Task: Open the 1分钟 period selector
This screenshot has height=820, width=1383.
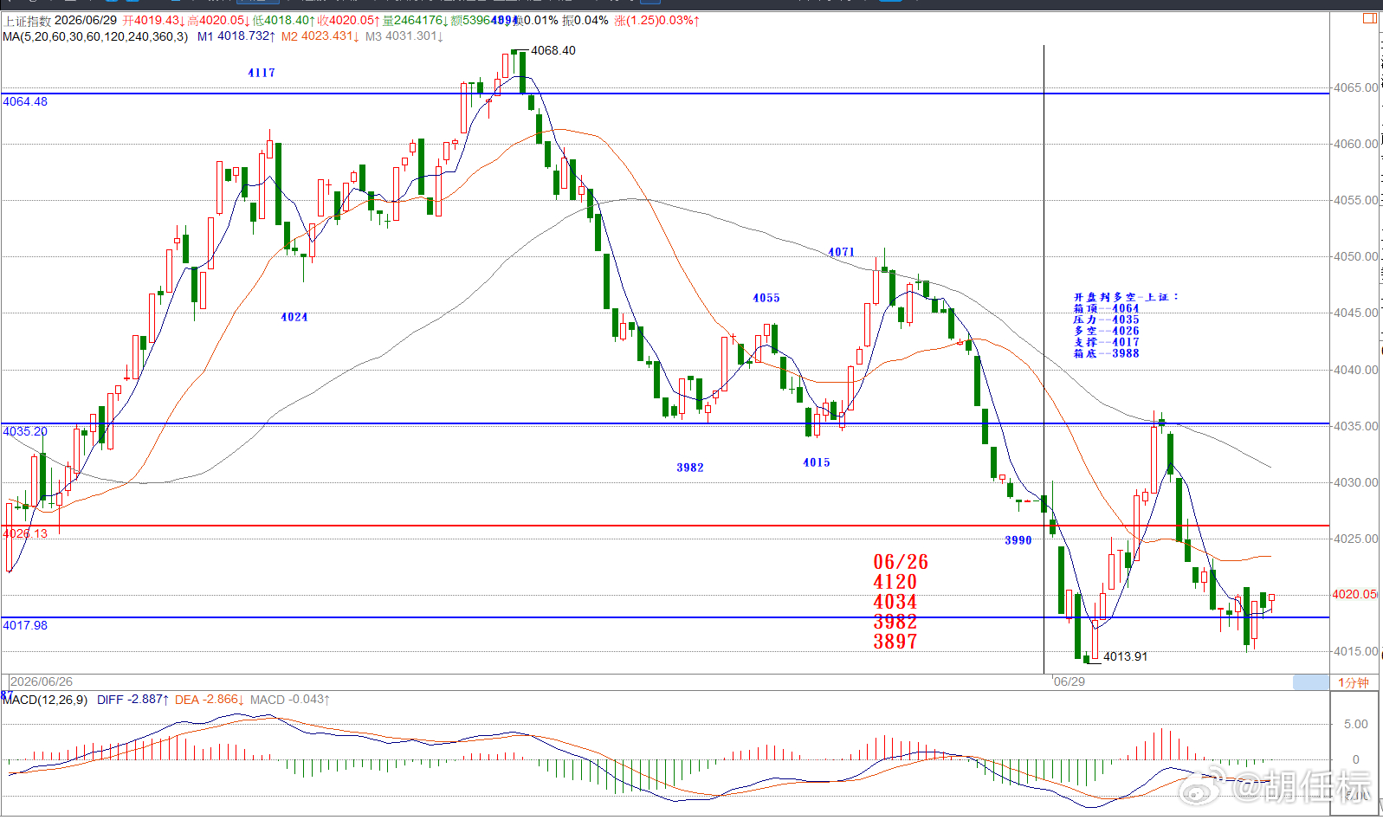Action: click(1354, 682)
